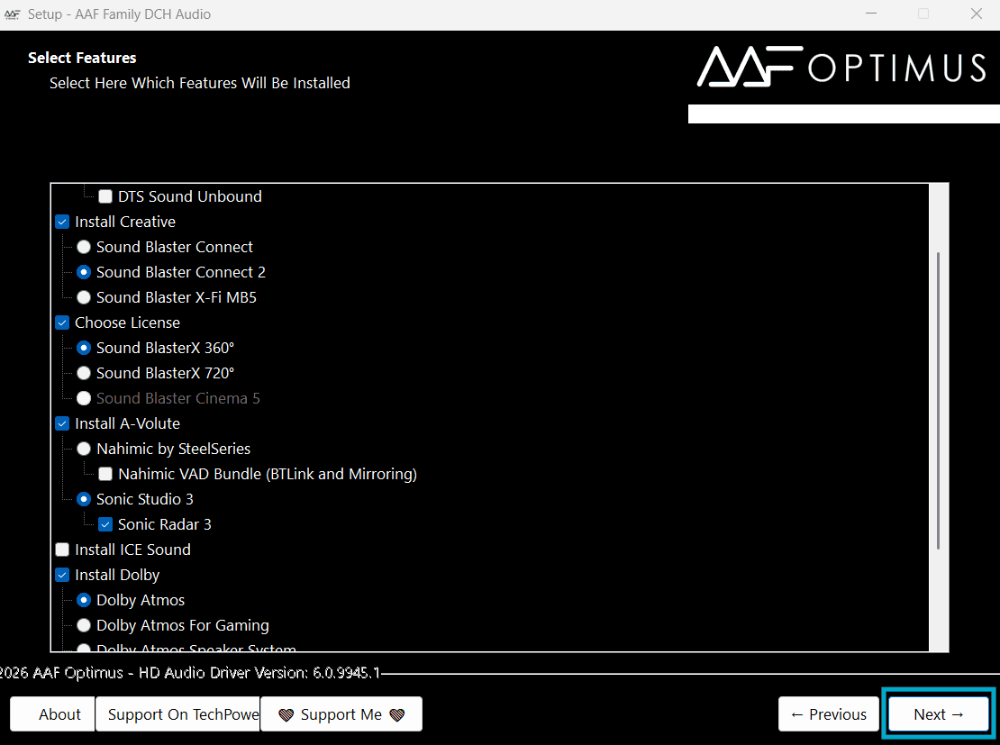The image size is (1000, 745).
Task: Click the AAF Optimus logo
Action: [841, 67]
